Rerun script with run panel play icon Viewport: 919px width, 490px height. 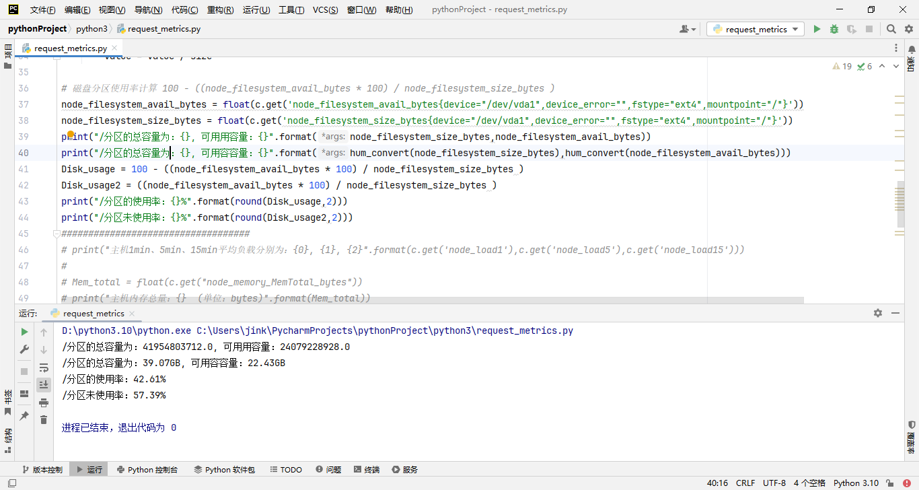24,332
